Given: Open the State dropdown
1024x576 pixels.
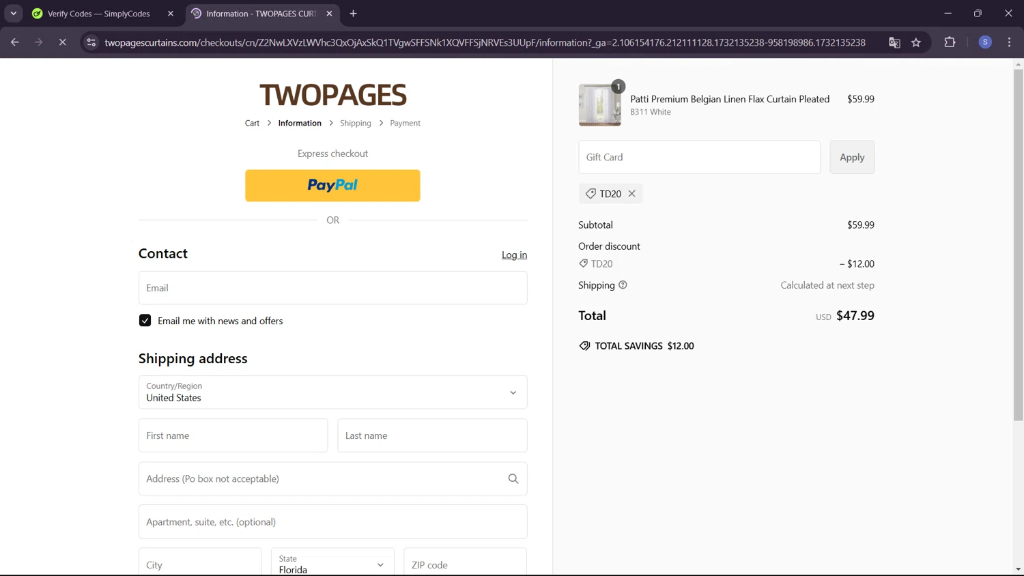Looking at the screenshot, I should pyautogui.click(x=332, y=562).
